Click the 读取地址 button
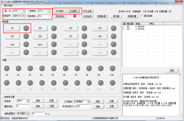The width and height of the screenshot is (184, 121). [60, 16]
